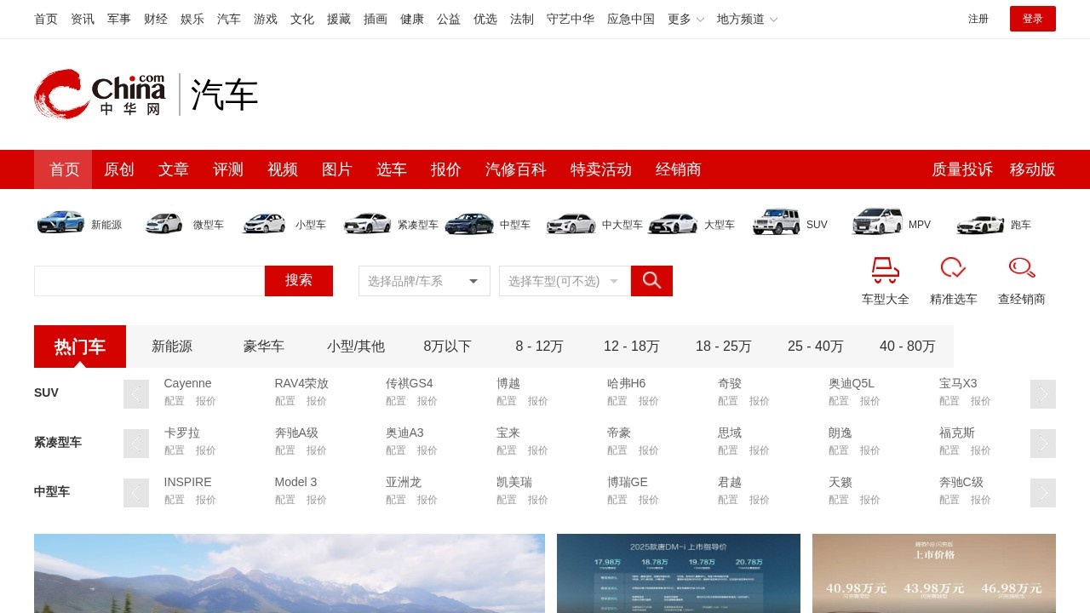Open 原创 in the navigation bar
This screenshot has width=1090, height=613.
point(119,169)
